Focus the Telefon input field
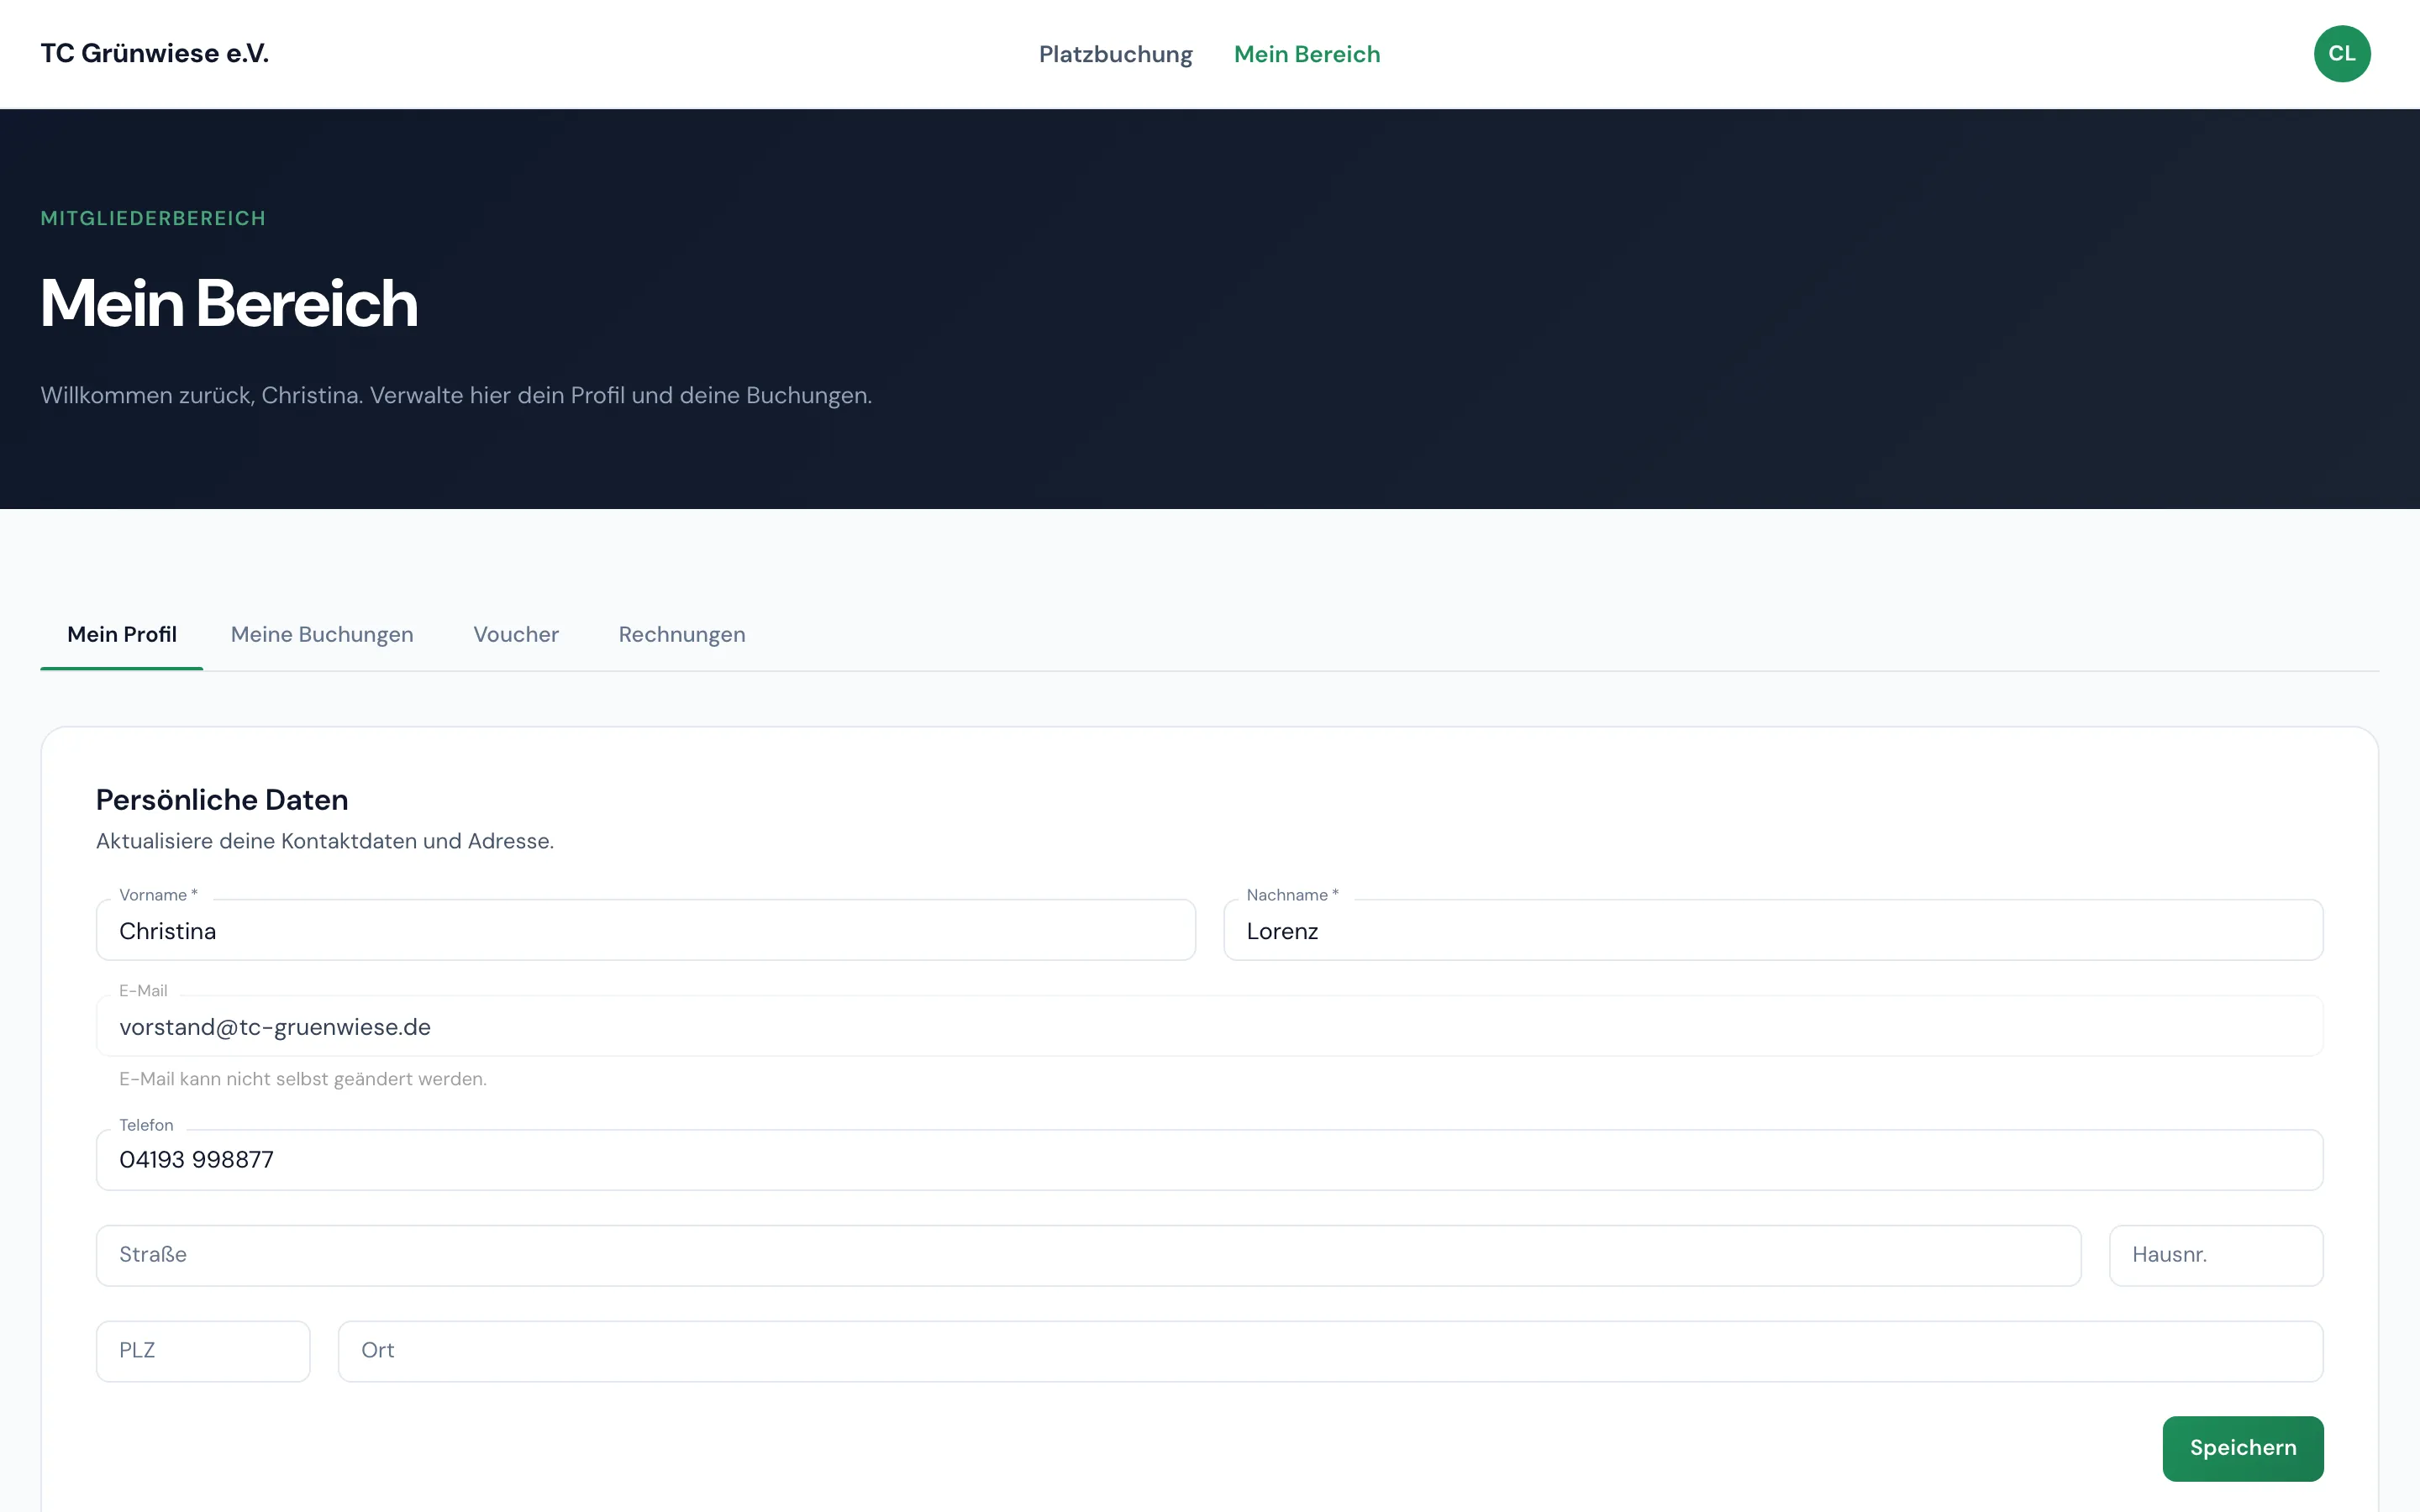 (1210, 1160)
